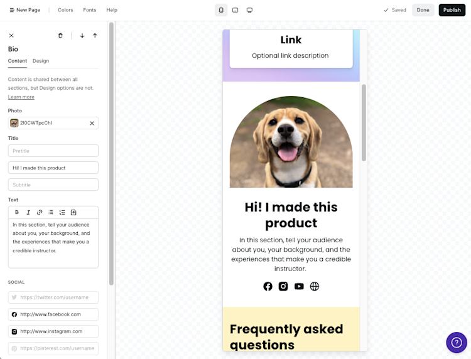
Task: Click the Subtitle input field
Action: (x=53, y=185)
